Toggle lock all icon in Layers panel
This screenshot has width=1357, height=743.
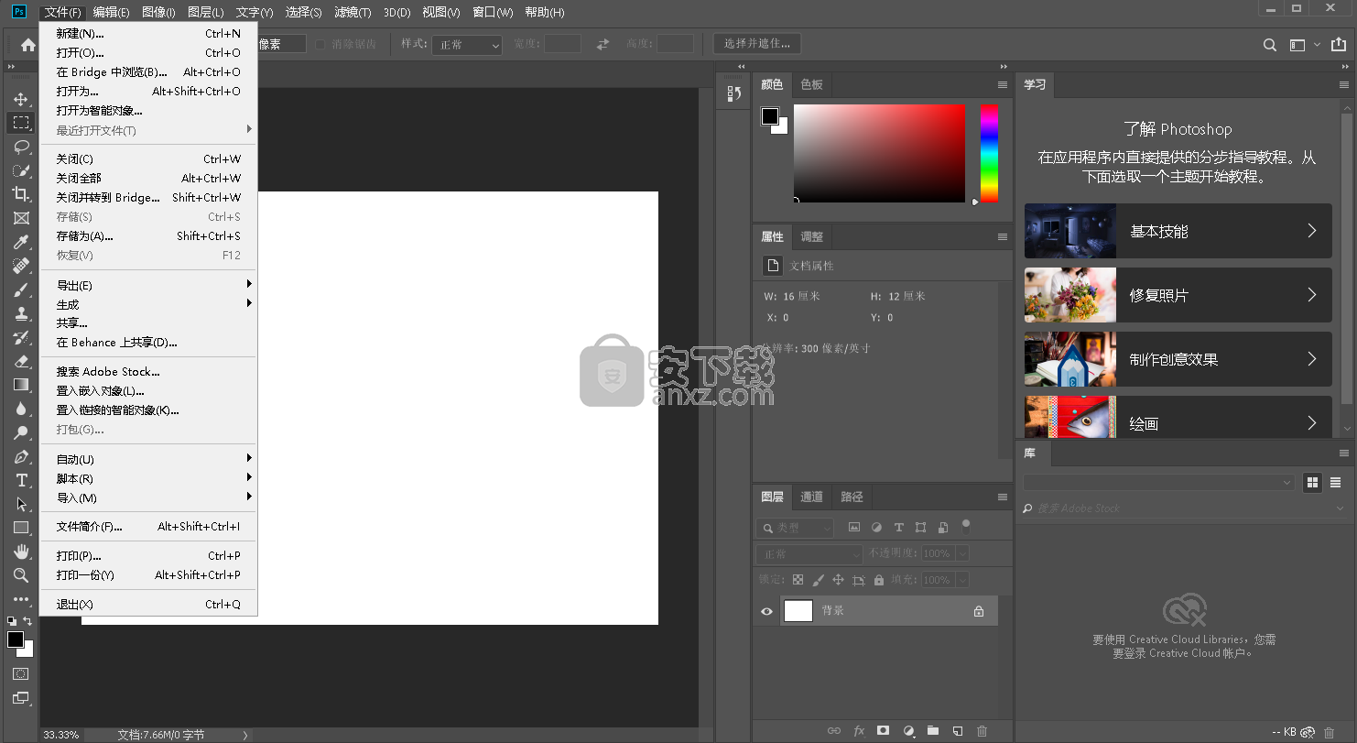pos(879,580)
